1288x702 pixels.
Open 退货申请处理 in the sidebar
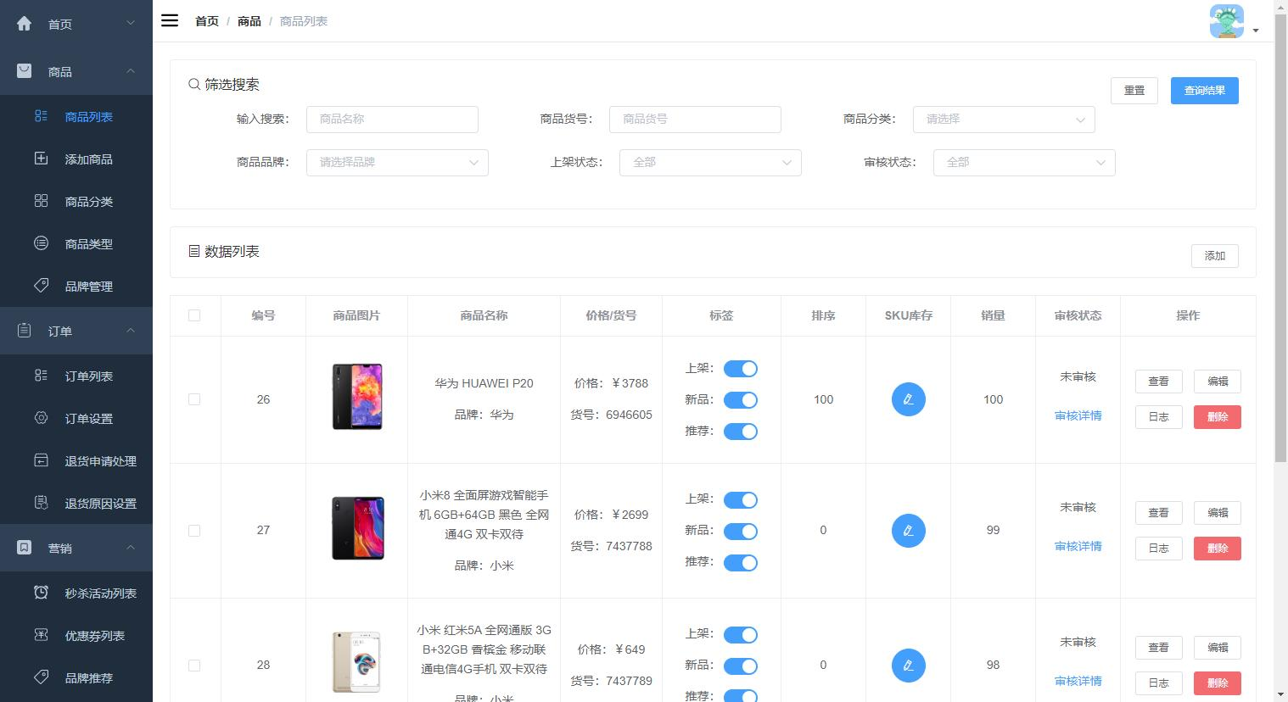(x=76, y=460)
